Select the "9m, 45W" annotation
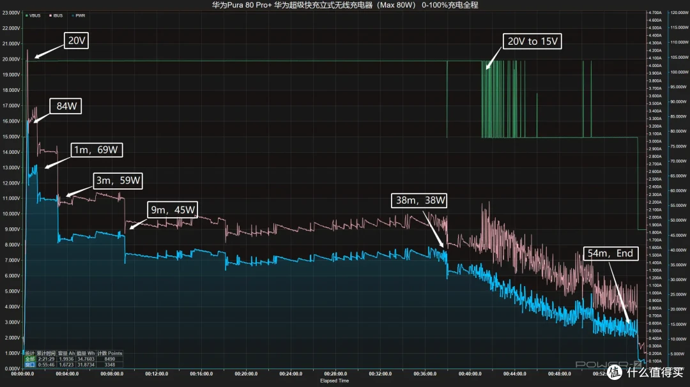Screen dimensions: 690x387 click(172, 209)
